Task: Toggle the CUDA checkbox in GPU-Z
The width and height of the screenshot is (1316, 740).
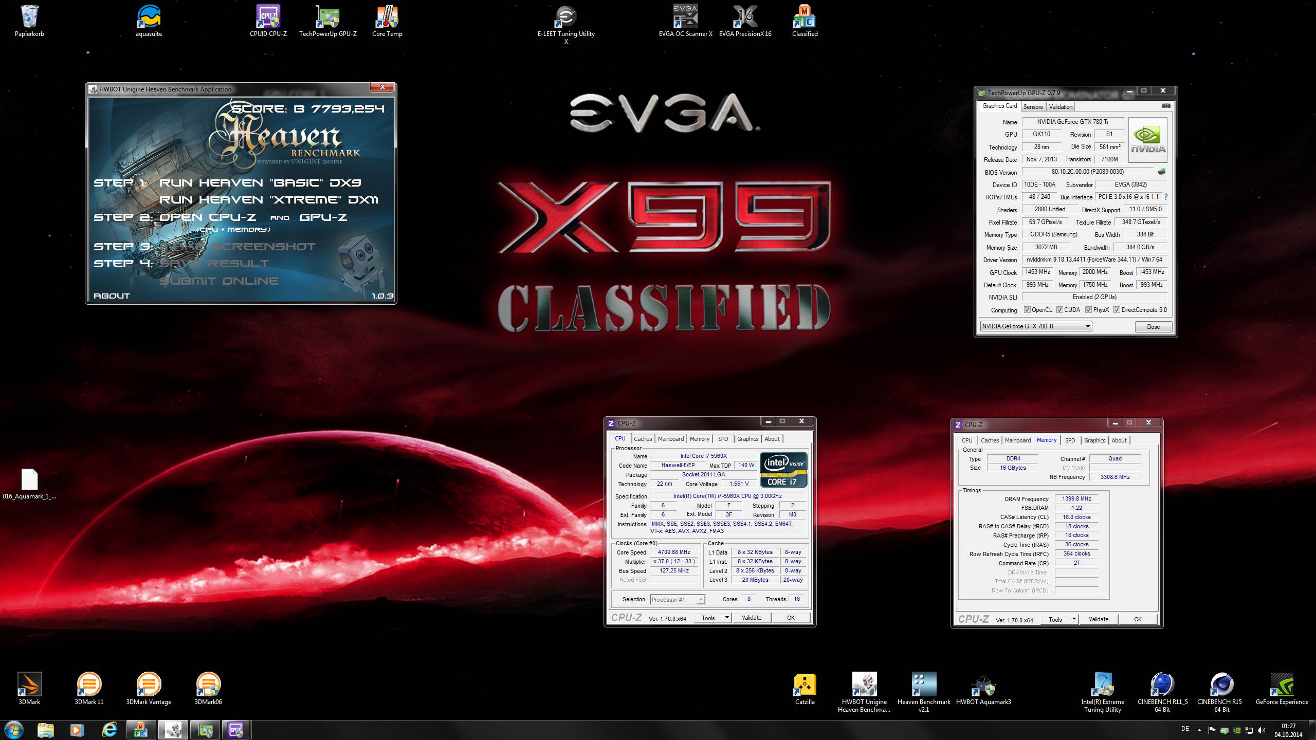Action: coord(1059,310)
